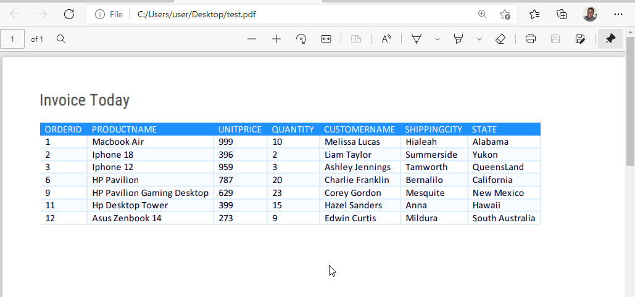Screen dimensions: 635x297
Task: Print the PDF document
Action: pyautogui.click(x=531, y=39)
